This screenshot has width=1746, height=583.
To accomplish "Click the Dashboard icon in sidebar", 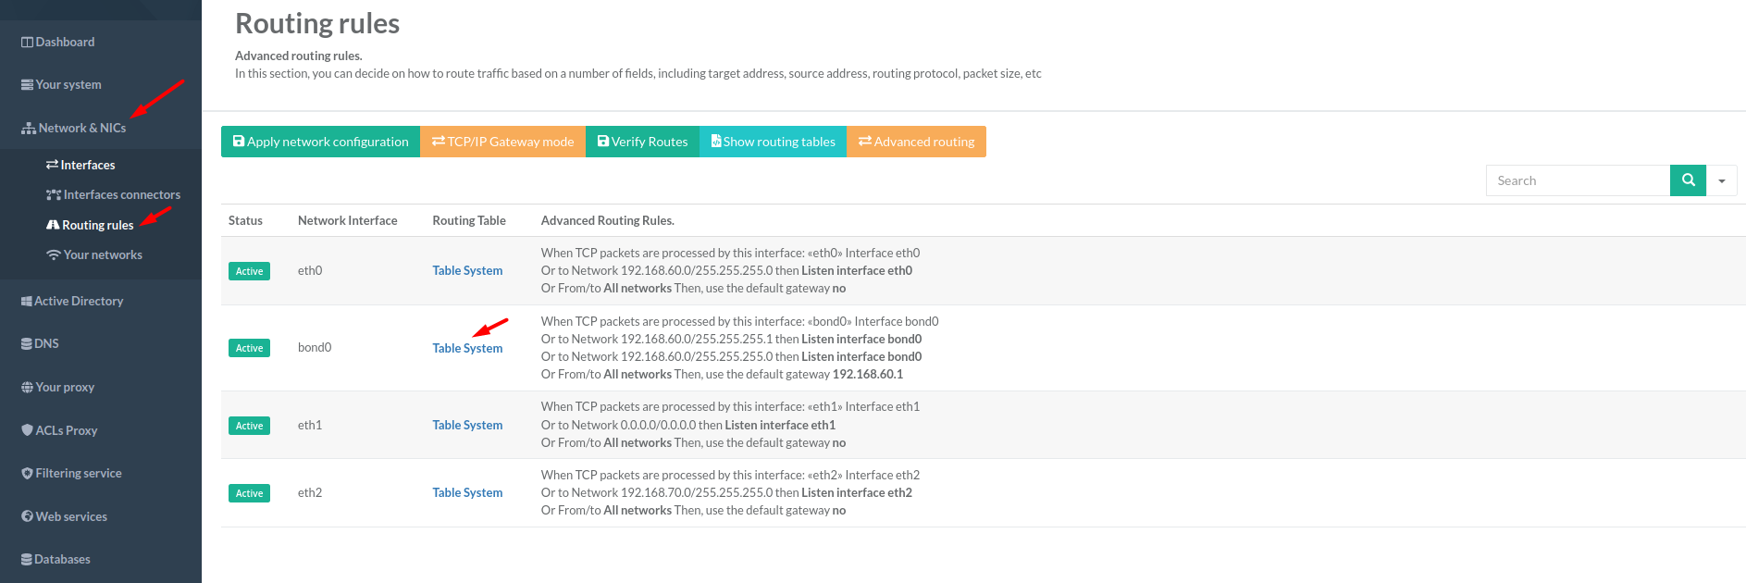I will click(27, 43).
